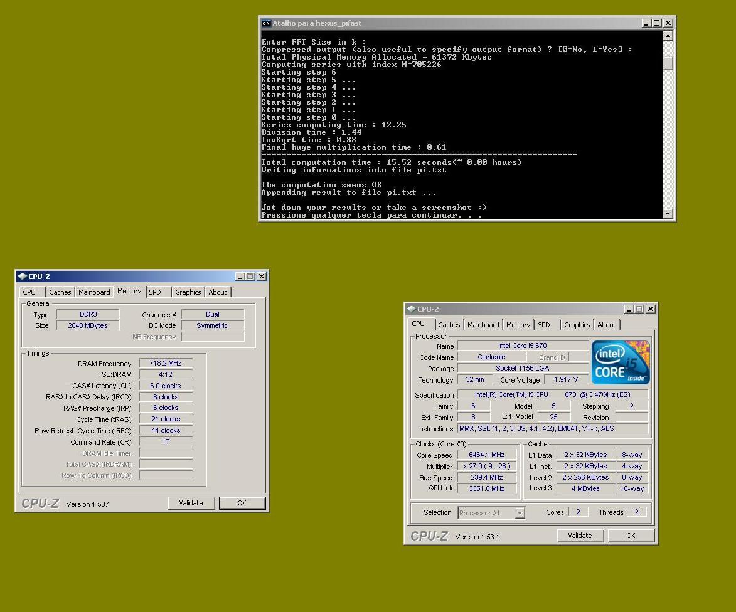
Task: Click the DC Mode value Symmetric
Action: tap(213, 326)
